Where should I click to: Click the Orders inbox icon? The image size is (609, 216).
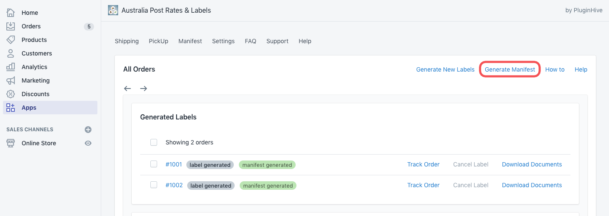[11, 26]
